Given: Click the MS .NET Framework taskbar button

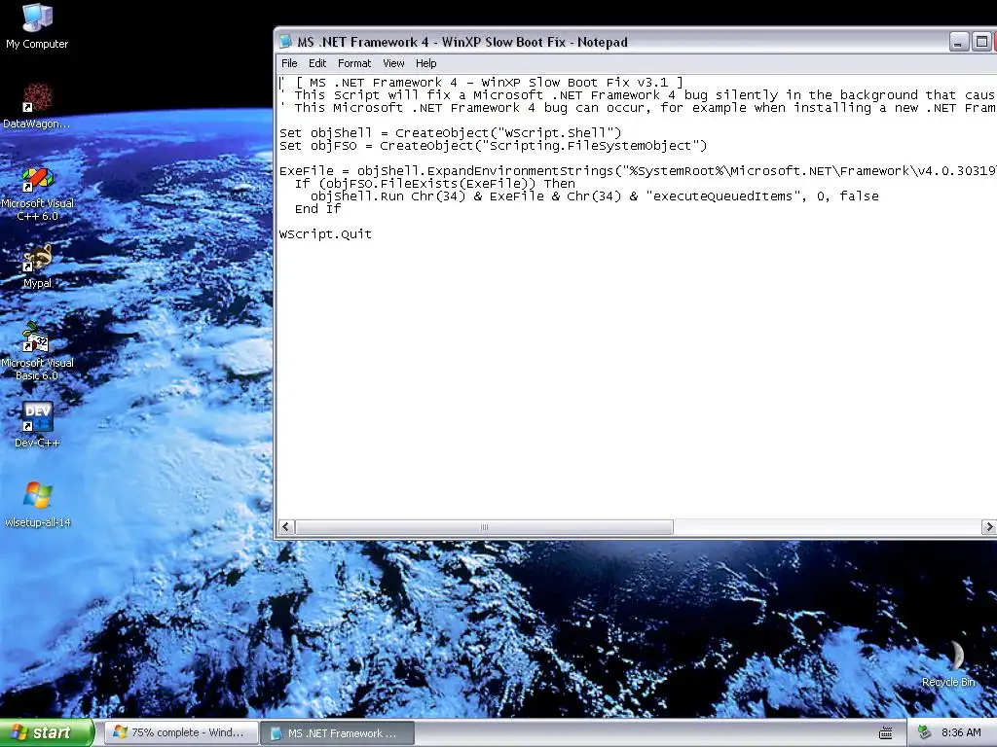Looking at the screenshot, I should tap(338, 733).
